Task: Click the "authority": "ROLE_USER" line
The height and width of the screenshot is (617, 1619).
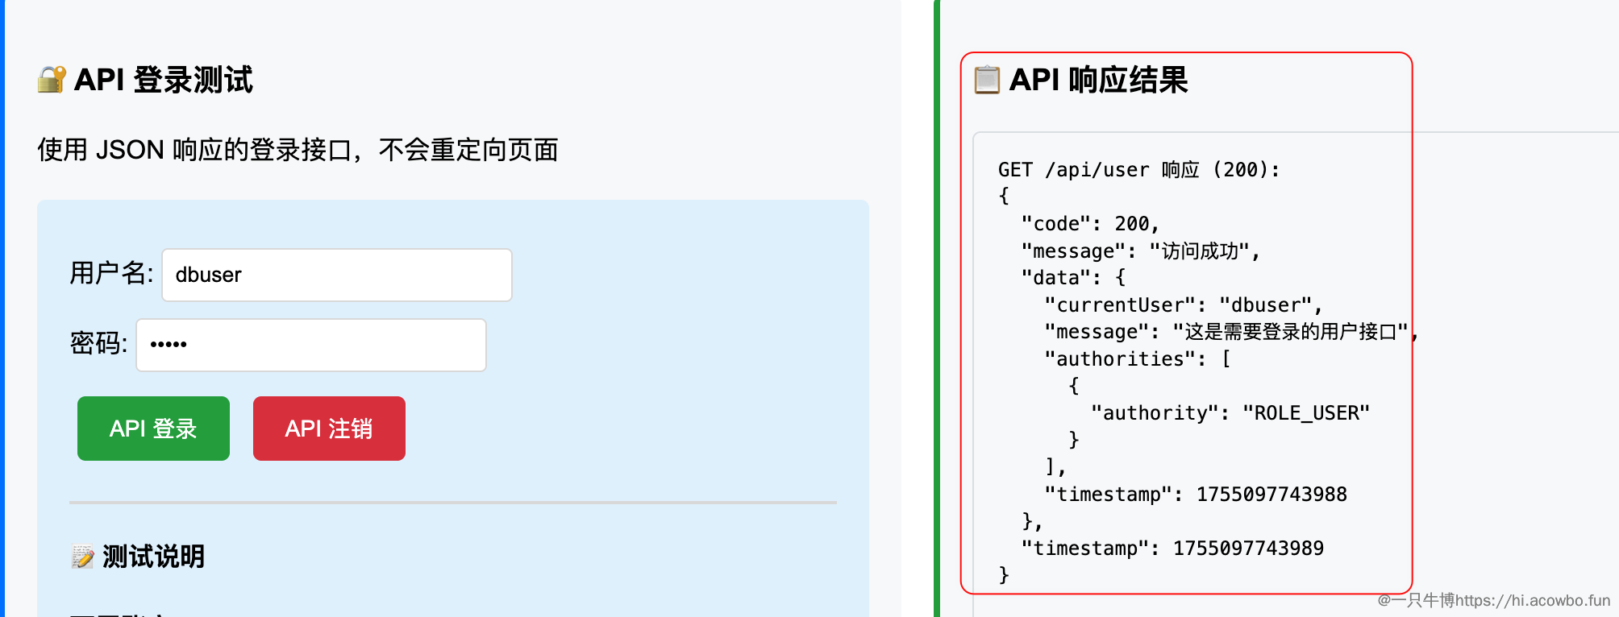Action: [x=1230, y=413]
